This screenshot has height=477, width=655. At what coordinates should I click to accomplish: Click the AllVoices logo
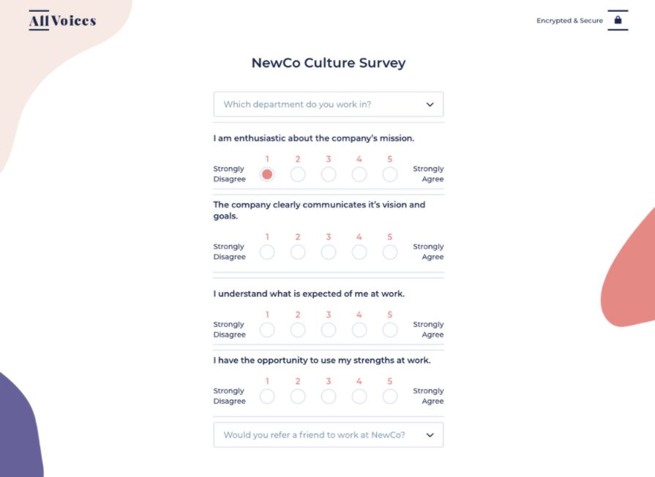pyautogui.click(x=62, y=20)
